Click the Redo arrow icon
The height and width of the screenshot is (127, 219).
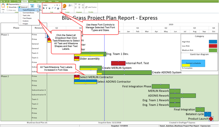[x=7, y=1]
